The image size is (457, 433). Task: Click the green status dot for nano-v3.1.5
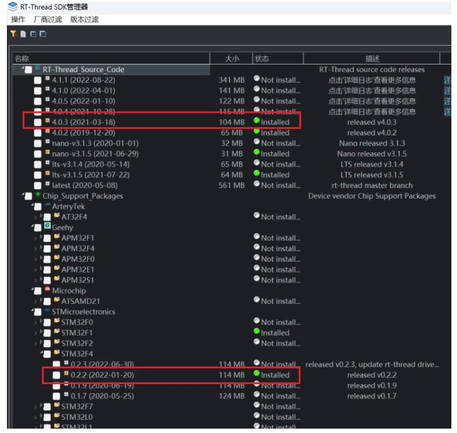point(257,152)
